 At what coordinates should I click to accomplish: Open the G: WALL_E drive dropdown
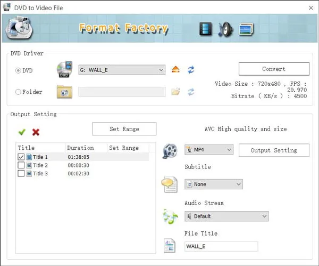click(122, 70)
